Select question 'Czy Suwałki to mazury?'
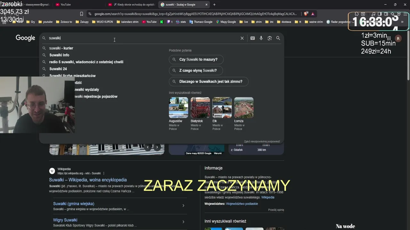This screenshot has width=410, height=230. (196, 59)
